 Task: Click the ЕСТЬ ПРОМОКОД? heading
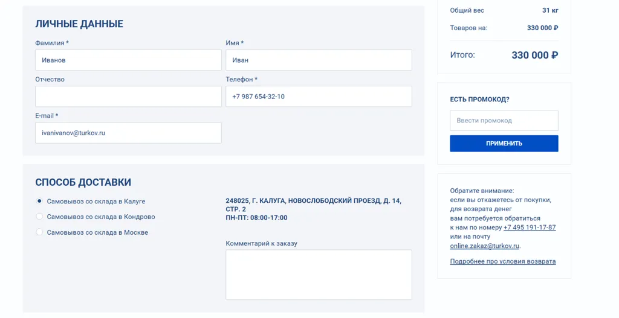click(x=479, y=100)
